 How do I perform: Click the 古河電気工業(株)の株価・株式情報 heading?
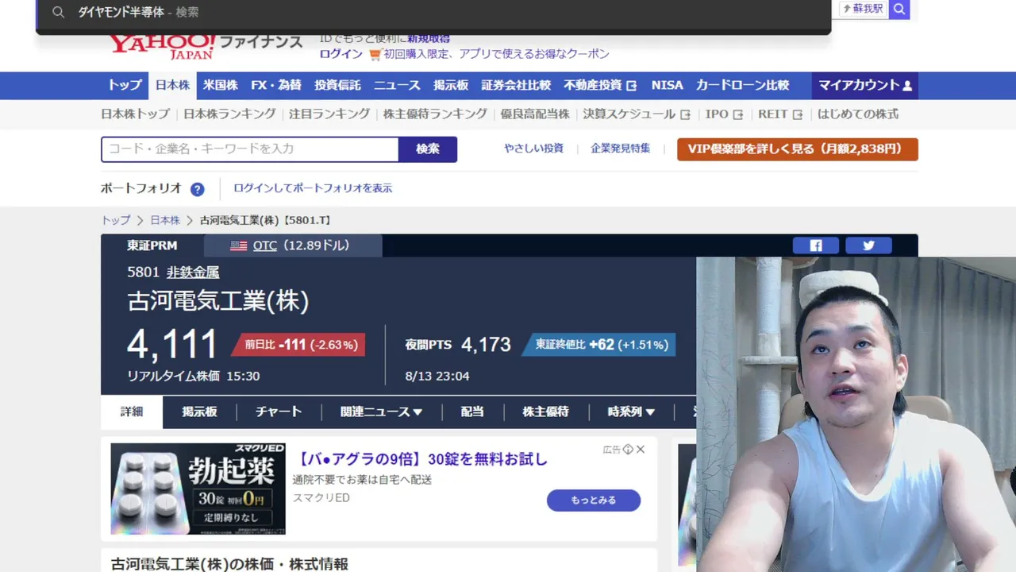(x=229, y=564)
